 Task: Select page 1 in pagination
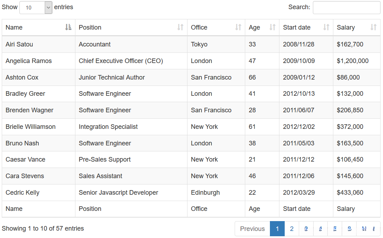pyautogui.click(x=277, y=229)
